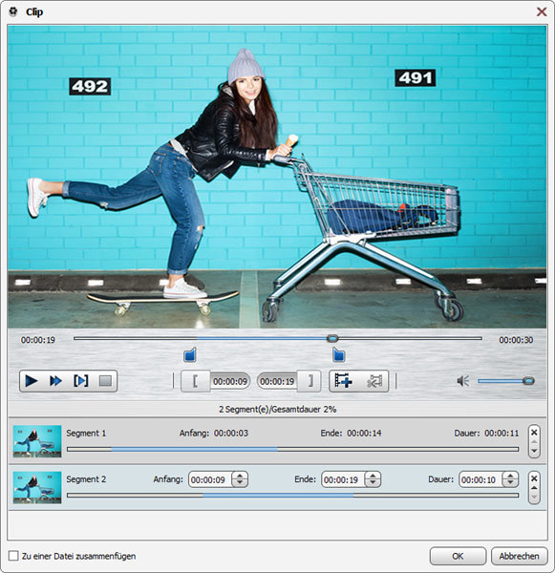
Task: Click the volume slider handle
Action: tap(528, 381)
